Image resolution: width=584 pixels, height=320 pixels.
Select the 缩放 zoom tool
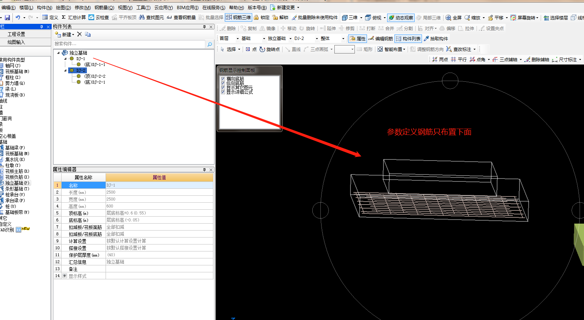472,17
